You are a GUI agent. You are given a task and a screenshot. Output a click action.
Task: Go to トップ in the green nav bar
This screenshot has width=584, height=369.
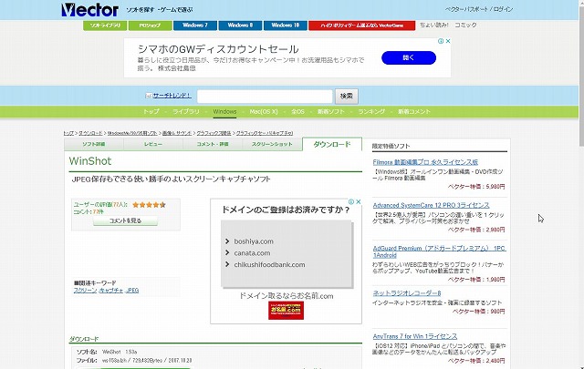pos(151,111)
